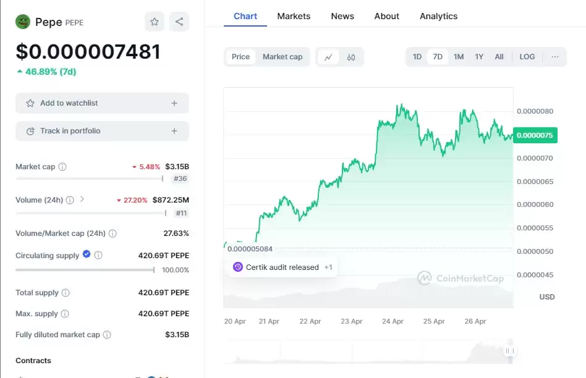Switch chart to Market cap view
This screenshot has width=586, height=378.
282,56
